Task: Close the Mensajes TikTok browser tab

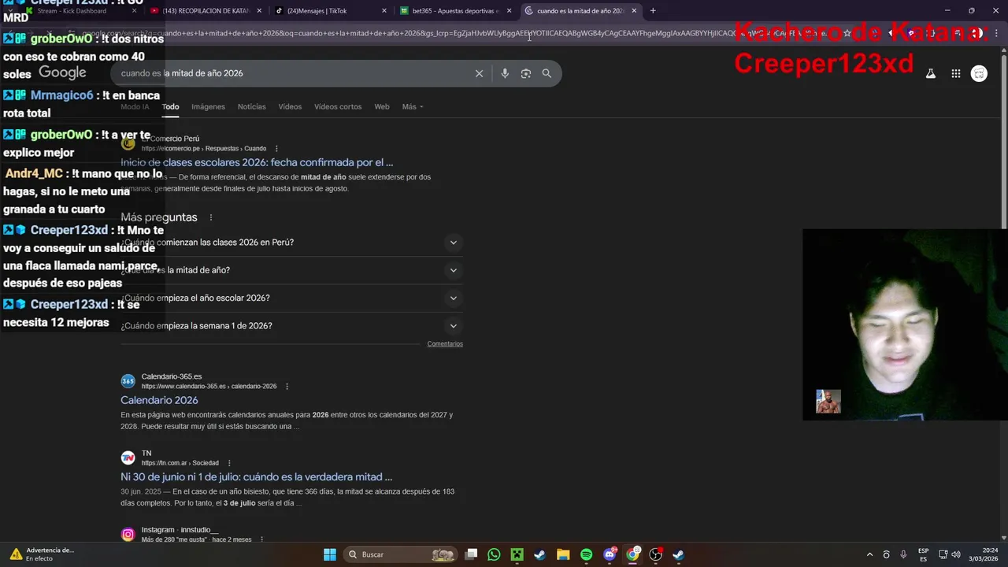Action: pyautogui.click(x=384, y=11)
